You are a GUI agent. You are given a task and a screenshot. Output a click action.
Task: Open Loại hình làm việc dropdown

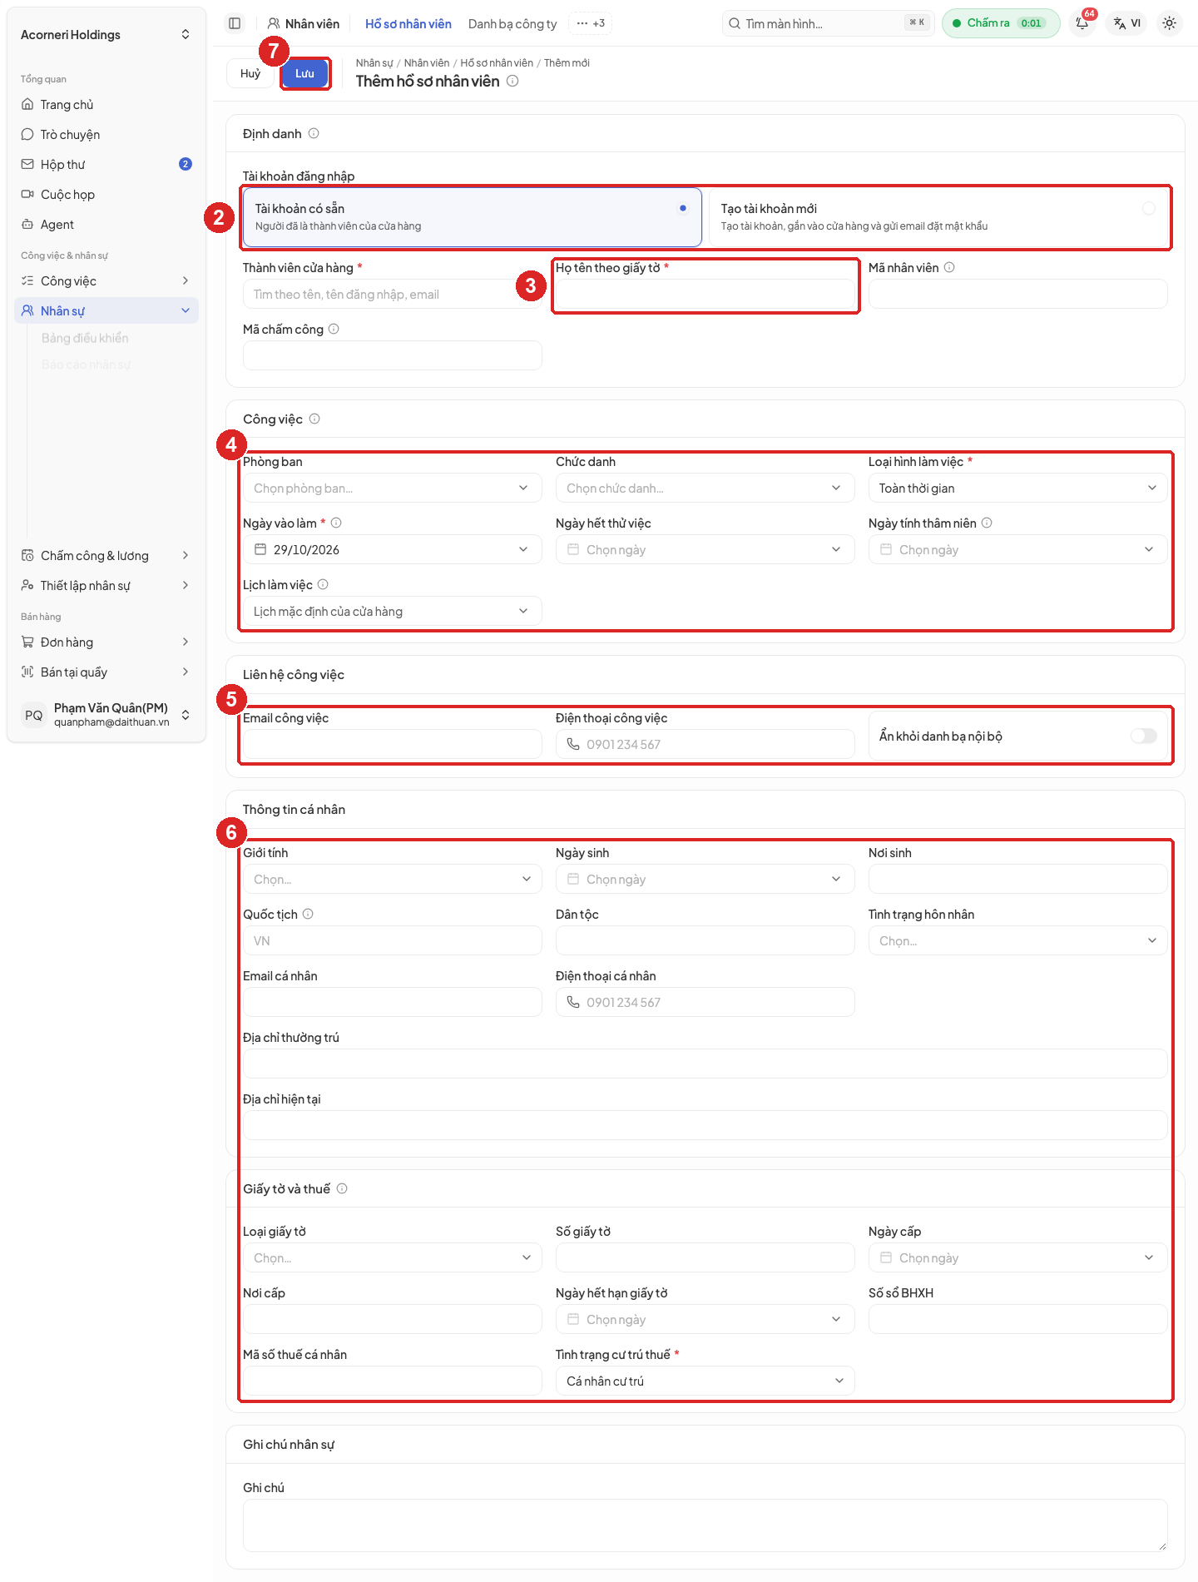click(x=1018, y=488)
